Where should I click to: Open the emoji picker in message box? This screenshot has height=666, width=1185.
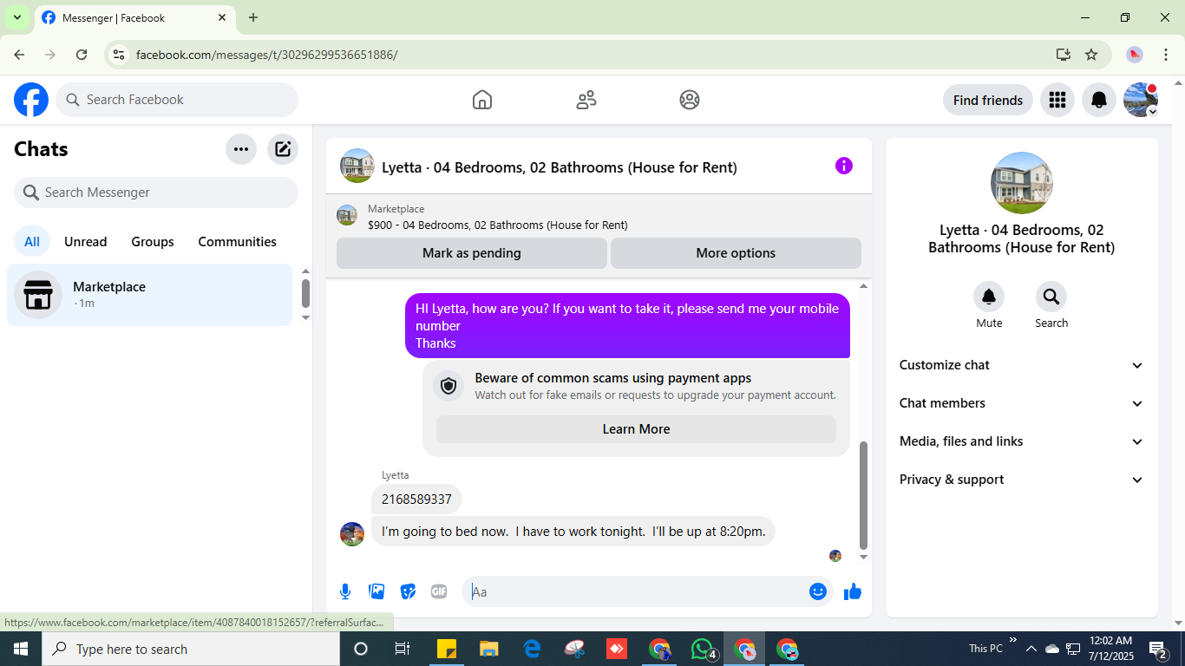coord(817,591)
